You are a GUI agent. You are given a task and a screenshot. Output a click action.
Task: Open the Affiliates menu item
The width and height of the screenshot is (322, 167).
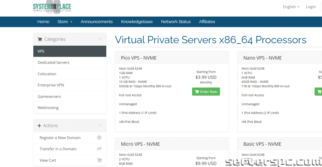click(207, 22)
